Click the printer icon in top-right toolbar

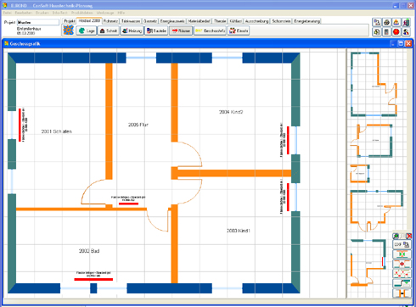tap(386, 22)
